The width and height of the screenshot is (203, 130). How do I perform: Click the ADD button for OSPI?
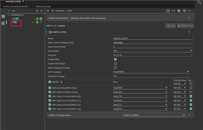pos(170,25)
